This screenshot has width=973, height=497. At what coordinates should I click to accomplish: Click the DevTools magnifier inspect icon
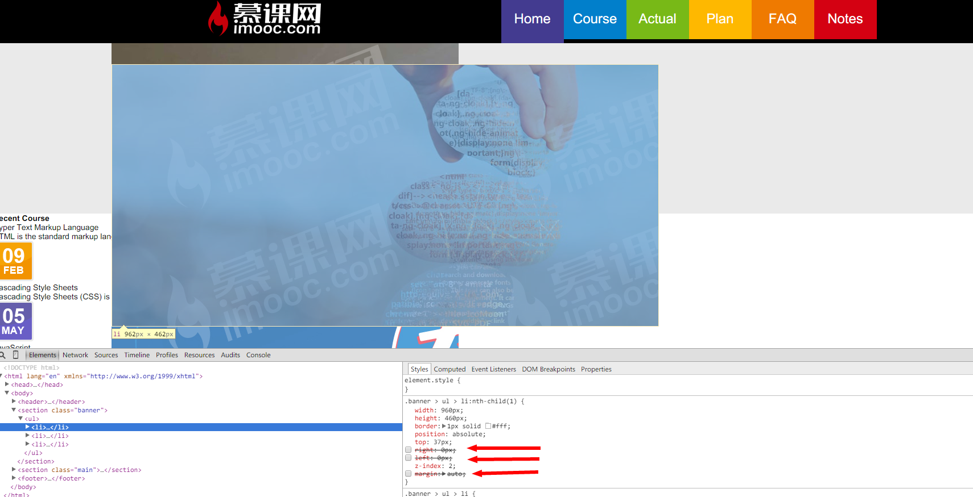(2, 355)
